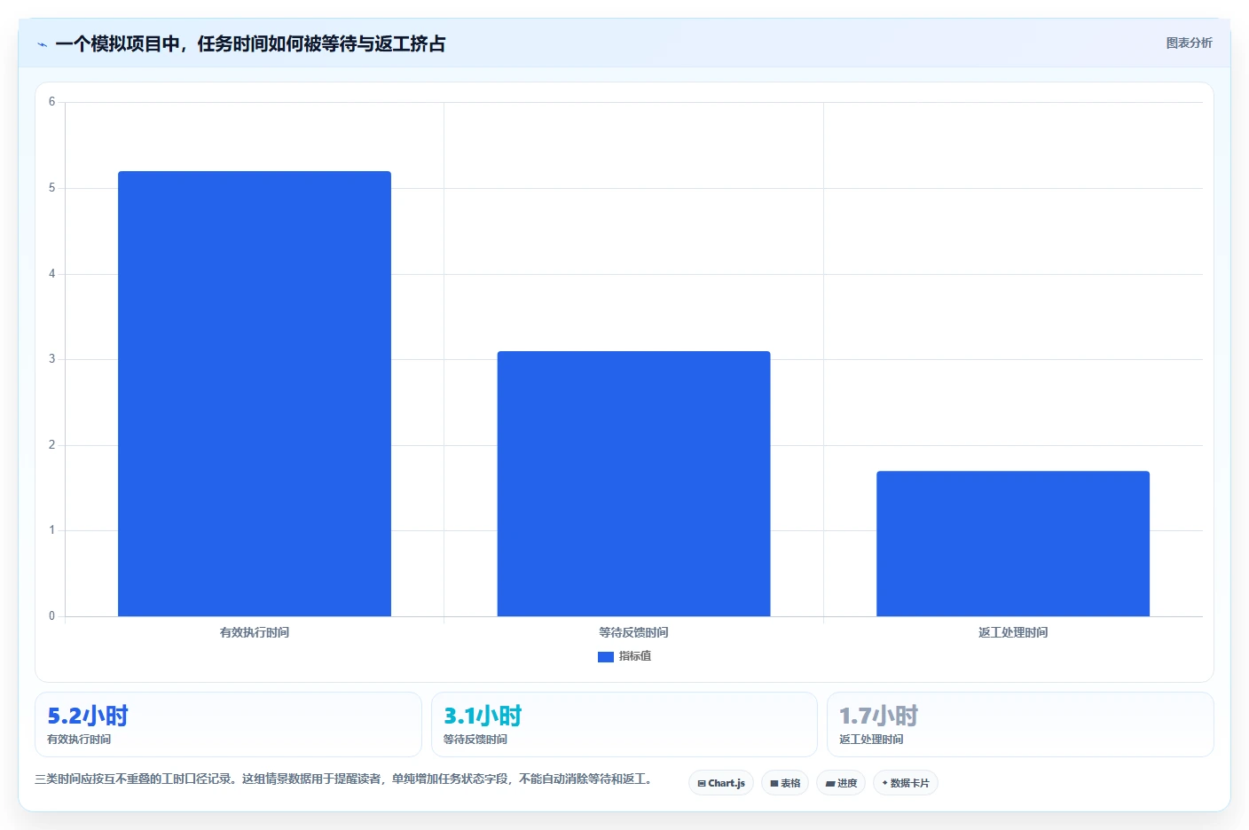
Task: Click the sparkle icon in 数据卡片 chip
Action: [884, 783]
